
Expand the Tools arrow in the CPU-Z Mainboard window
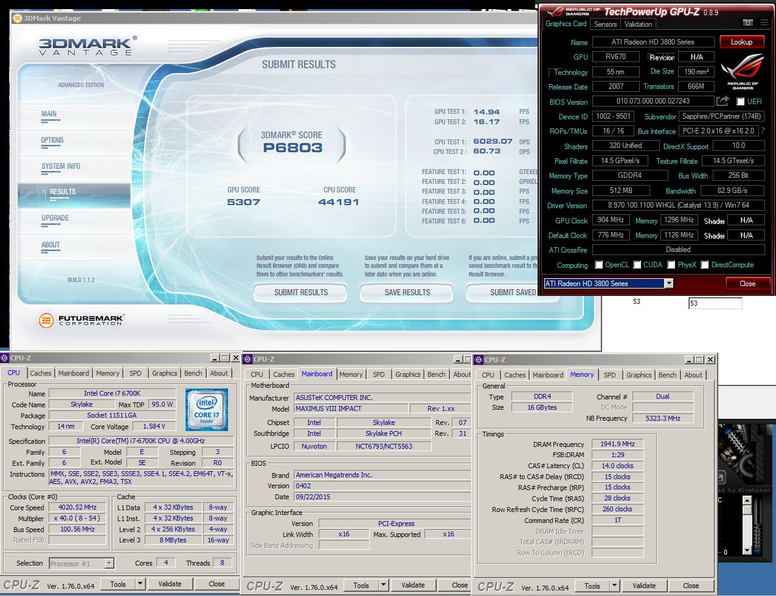coord(383,586)
